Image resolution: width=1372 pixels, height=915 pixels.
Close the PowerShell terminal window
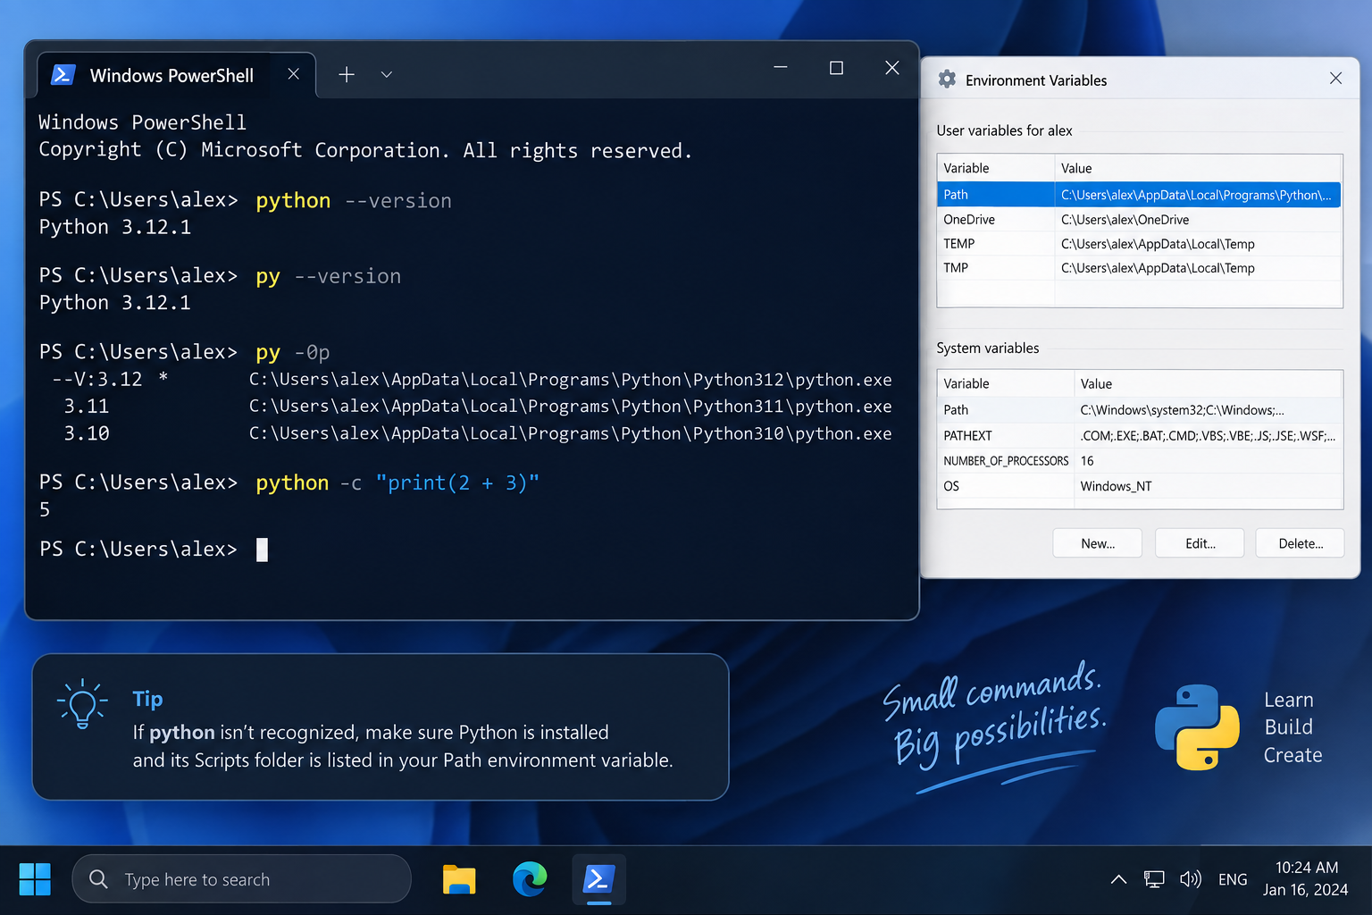891,68
